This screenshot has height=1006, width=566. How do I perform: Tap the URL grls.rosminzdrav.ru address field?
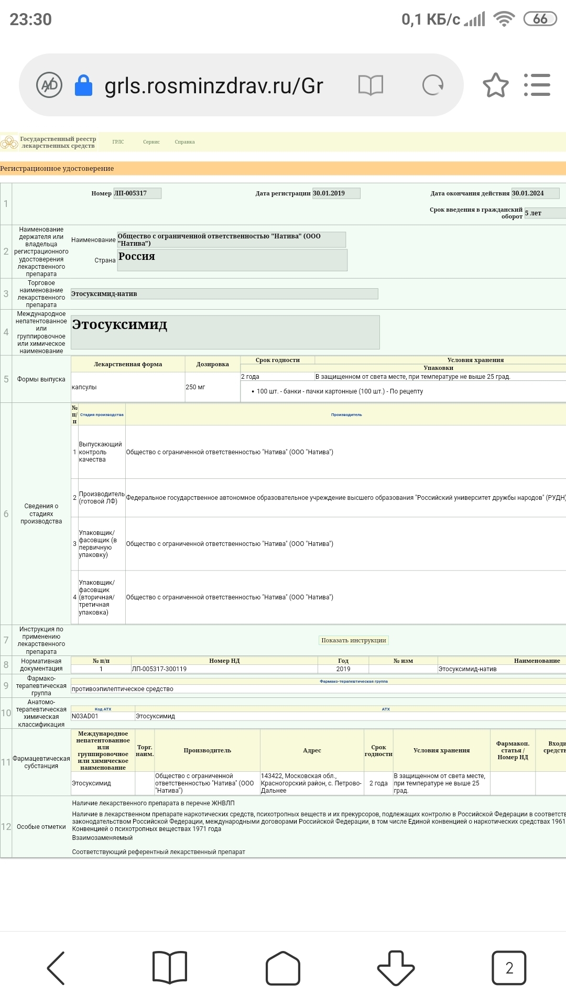pos(214,85)
